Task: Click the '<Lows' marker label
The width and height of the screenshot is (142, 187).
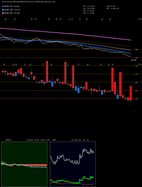Action: (x=139, y=64)
